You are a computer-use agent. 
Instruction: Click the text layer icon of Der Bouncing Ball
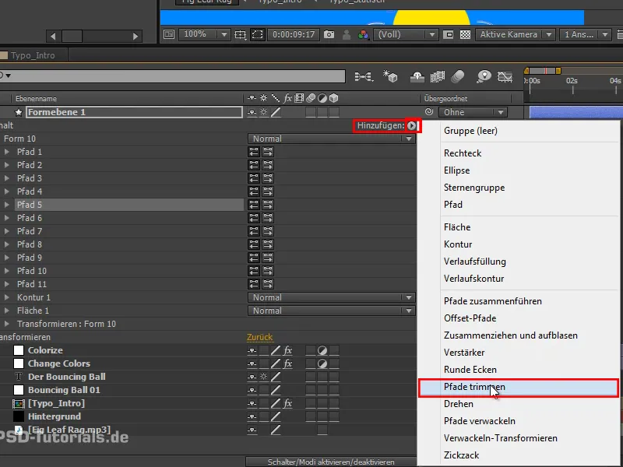(x=19, y=377)
